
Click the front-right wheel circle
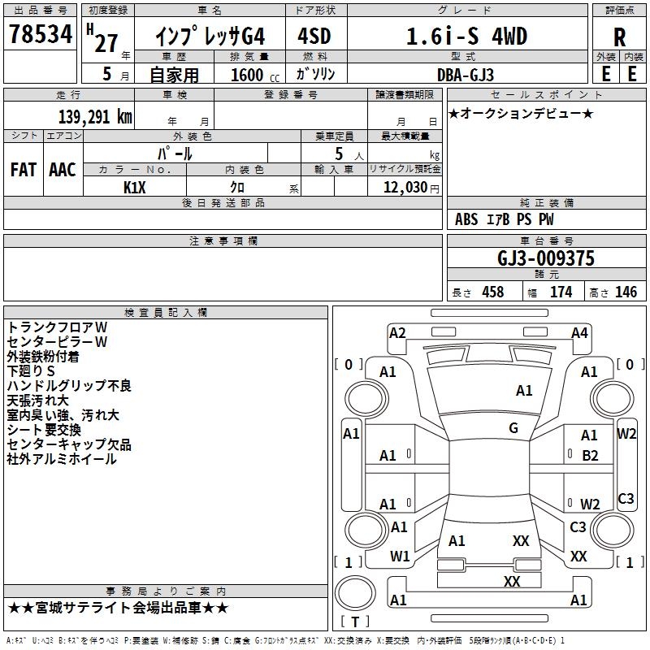coord(612,398)
